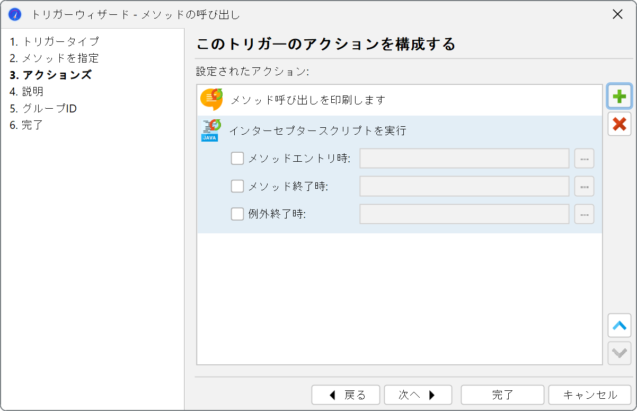Click the disabled move-down arrow button
Screen dimensions: 637x411
(619, 353)
